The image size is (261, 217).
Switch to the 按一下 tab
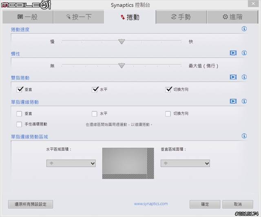pos(79,17)
